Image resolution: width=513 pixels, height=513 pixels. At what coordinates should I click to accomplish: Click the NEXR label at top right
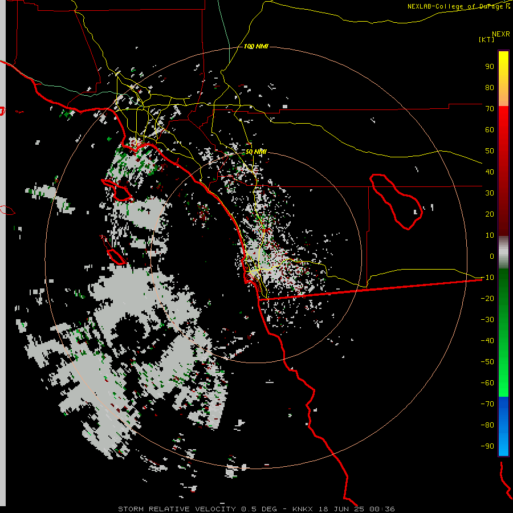point(501,34)
